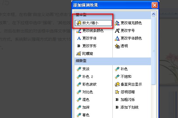This screenshot has height=118, width=178.
Task: Click the 更改填充颜色 paint bucket icon
Action: click(x=117, y=23)
